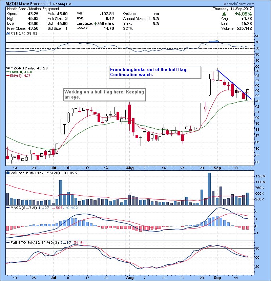Click the MACD histogram value "-0.402"
The image size is (271, 281).
[x=71, y=208]
